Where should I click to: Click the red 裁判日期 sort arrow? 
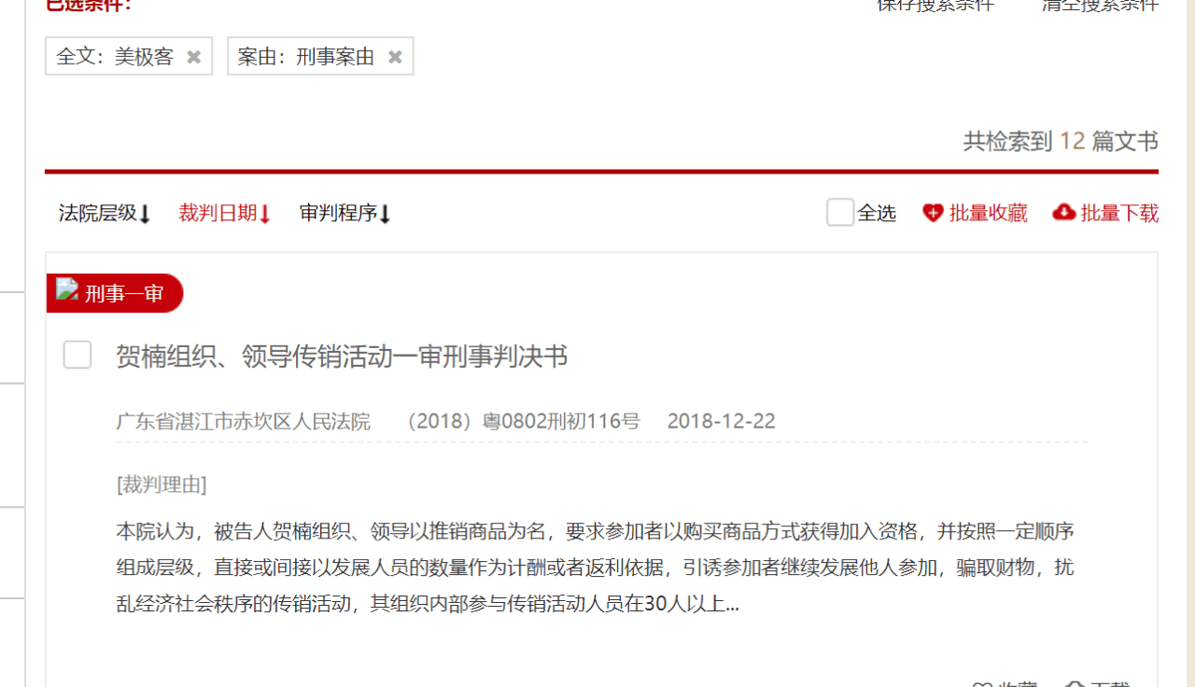click(264, 214)
